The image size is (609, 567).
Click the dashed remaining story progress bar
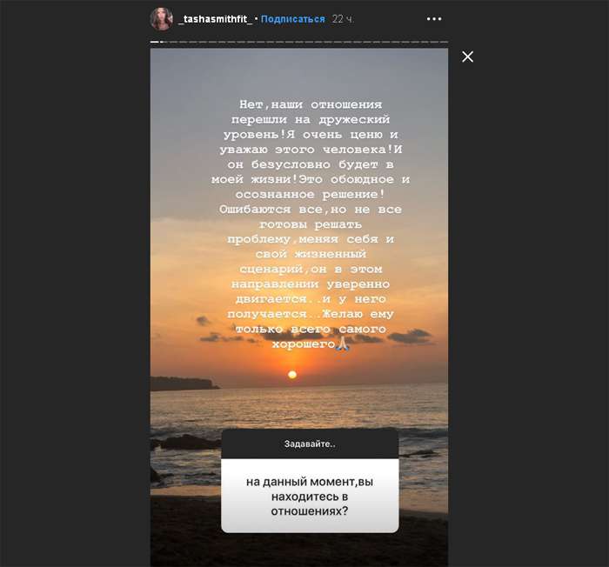click(x=304, y=42)
